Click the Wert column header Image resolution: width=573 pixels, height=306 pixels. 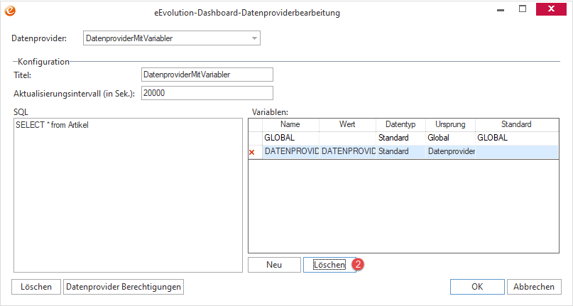pos(347,124)
